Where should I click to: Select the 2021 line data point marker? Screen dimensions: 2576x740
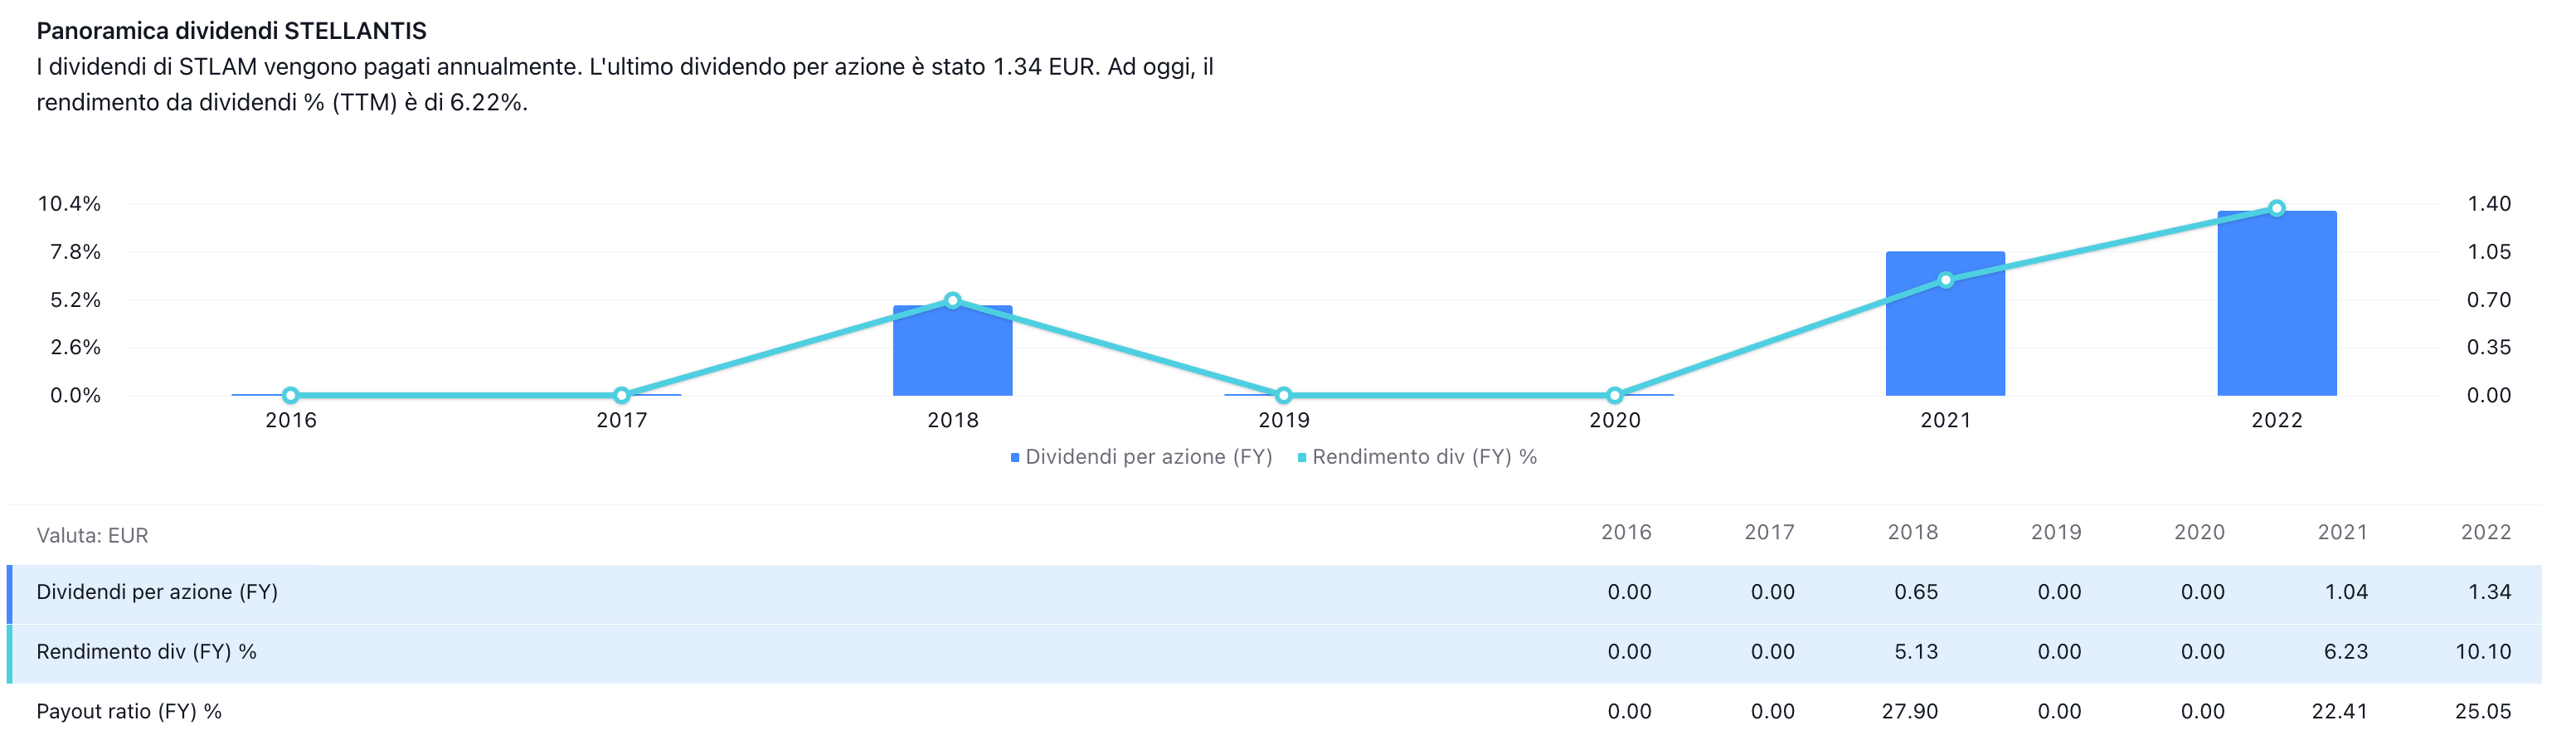pyautogui.click(x=1945, y=280)
